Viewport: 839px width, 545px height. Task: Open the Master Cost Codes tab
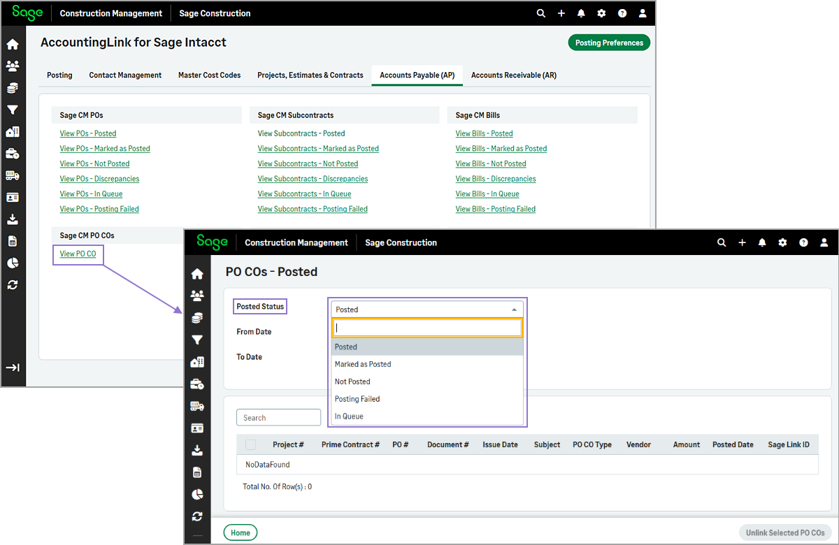pos(210,75)
